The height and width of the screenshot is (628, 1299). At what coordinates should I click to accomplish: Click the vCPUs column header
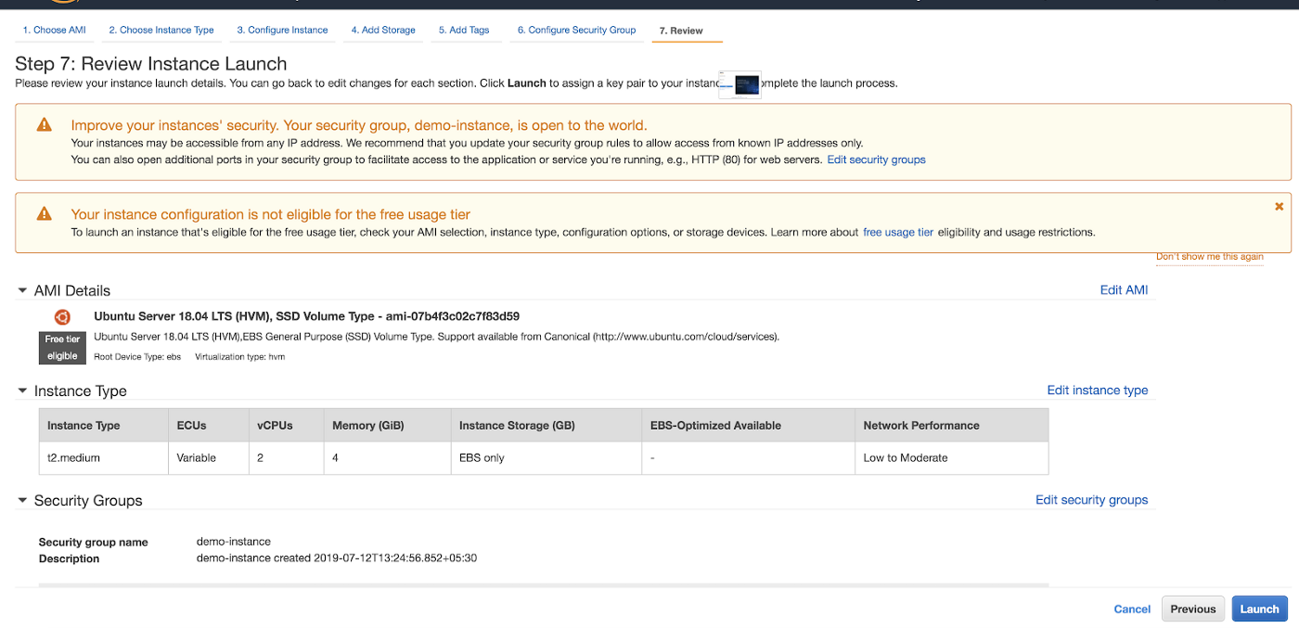point(287,425)
